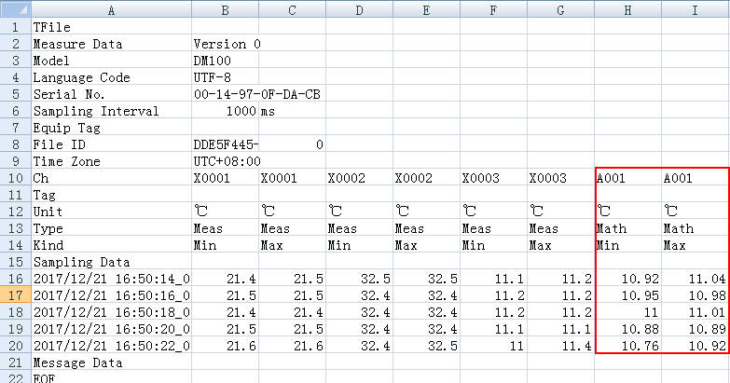Image resolution: width=730 pixels, height=383 pixels.
Task: Select the 16:50:14 timestamp cell
Action: click(x=110, y=279)
